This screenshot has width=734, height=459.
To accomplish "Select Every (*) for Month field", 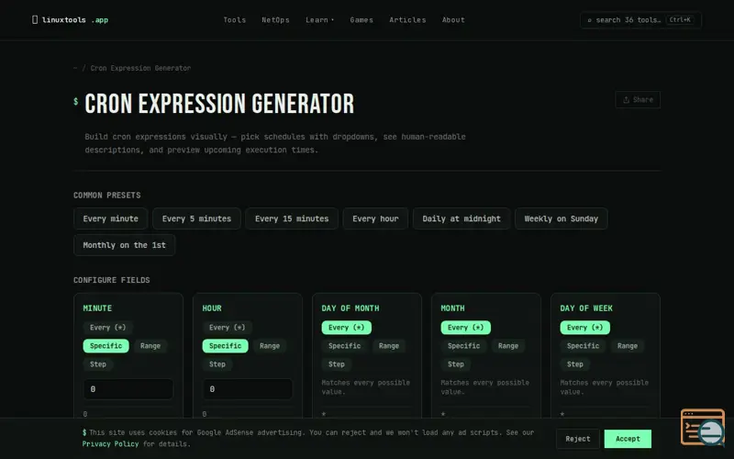I will (466, 328).
